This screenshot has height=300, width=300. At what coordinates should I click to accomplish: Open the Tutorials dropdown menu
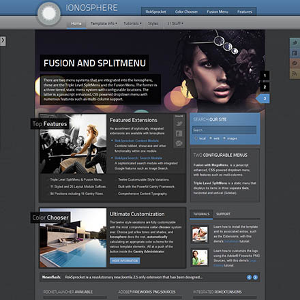[x=132, y=23]
